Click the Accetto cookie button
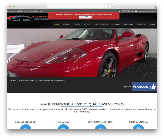Image resolution: width=164 pixels, height=139 pixels. [x=85, y=17]
